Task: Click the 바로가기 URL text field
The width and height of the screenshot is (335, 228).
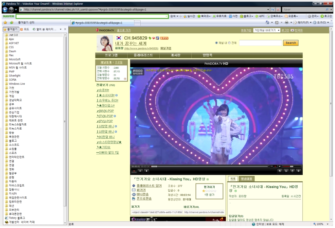Action: pyautogui.click(x=204, y=212)
